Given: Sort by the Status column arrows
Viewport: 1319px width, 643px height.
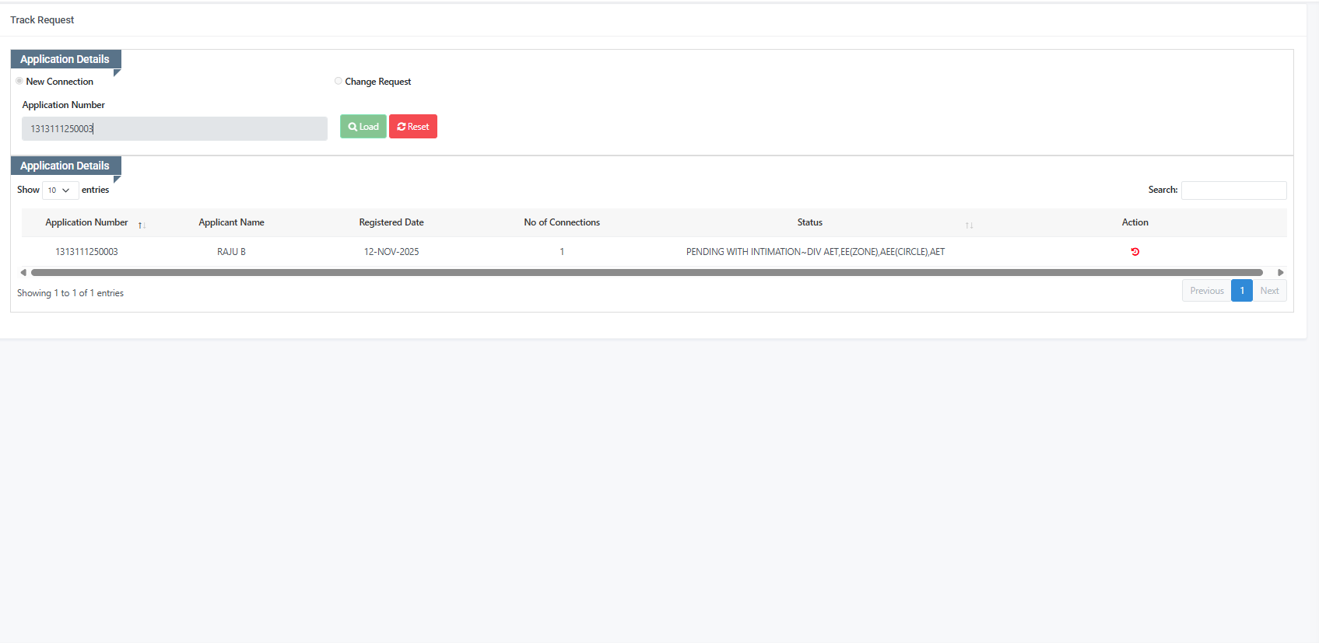Looking at the screenshot, I should click(x=969, y=225).
